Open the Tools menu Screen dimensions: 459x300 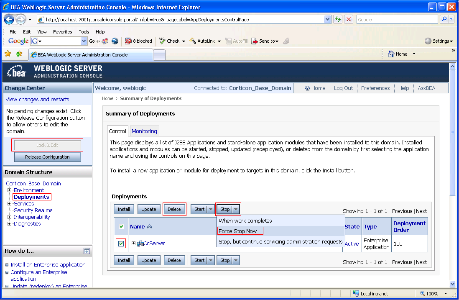[84, 31]
